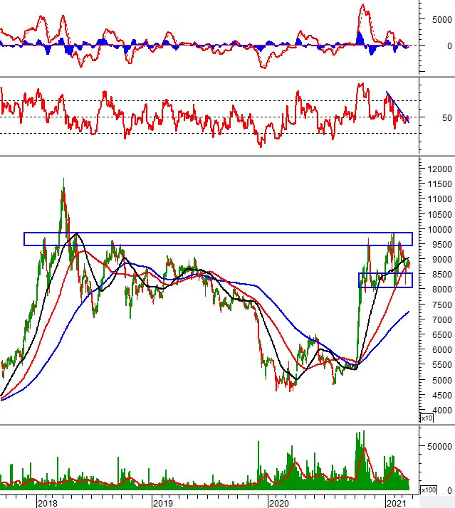Viewport: 455px width, 508px height.
Task: Select the x100 scale box on volume axis
Action: click(428, 490)
